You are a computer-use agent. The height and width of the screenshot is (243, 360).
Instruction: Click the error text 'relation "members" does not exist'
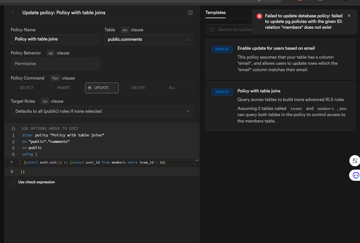point(298,27)
